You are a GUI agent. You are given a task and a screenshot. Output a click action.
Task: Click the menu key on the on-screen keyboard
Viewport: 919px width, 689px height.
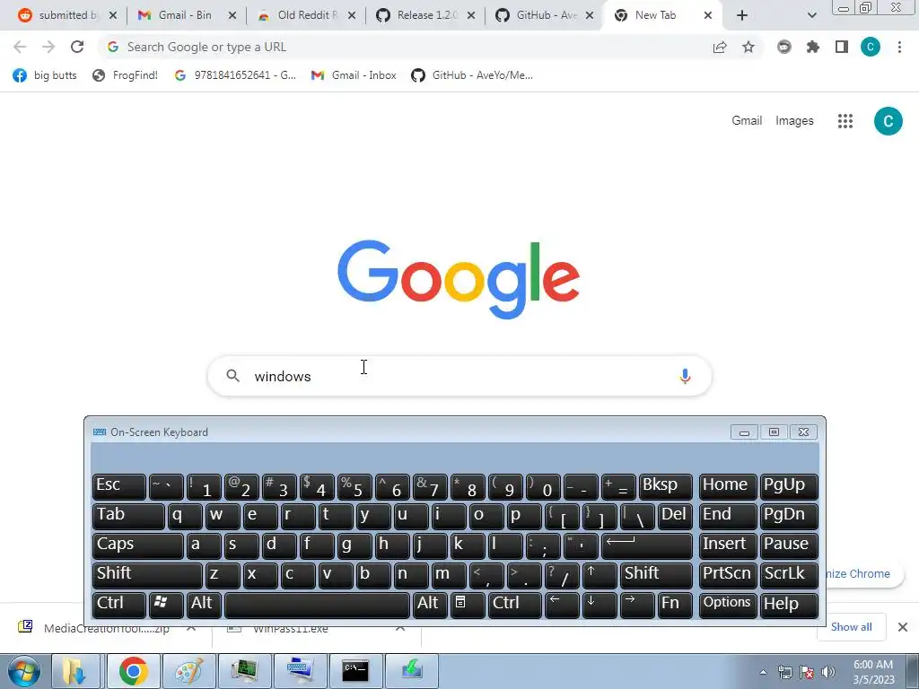pos(468,605)
